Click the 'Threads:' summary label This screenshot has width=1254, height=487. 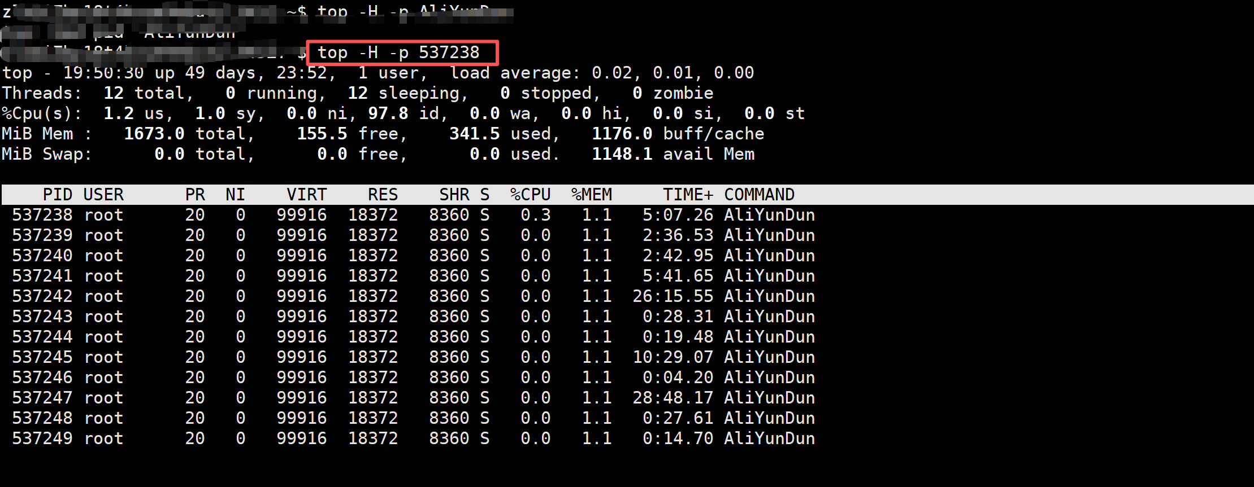[42, 93]
